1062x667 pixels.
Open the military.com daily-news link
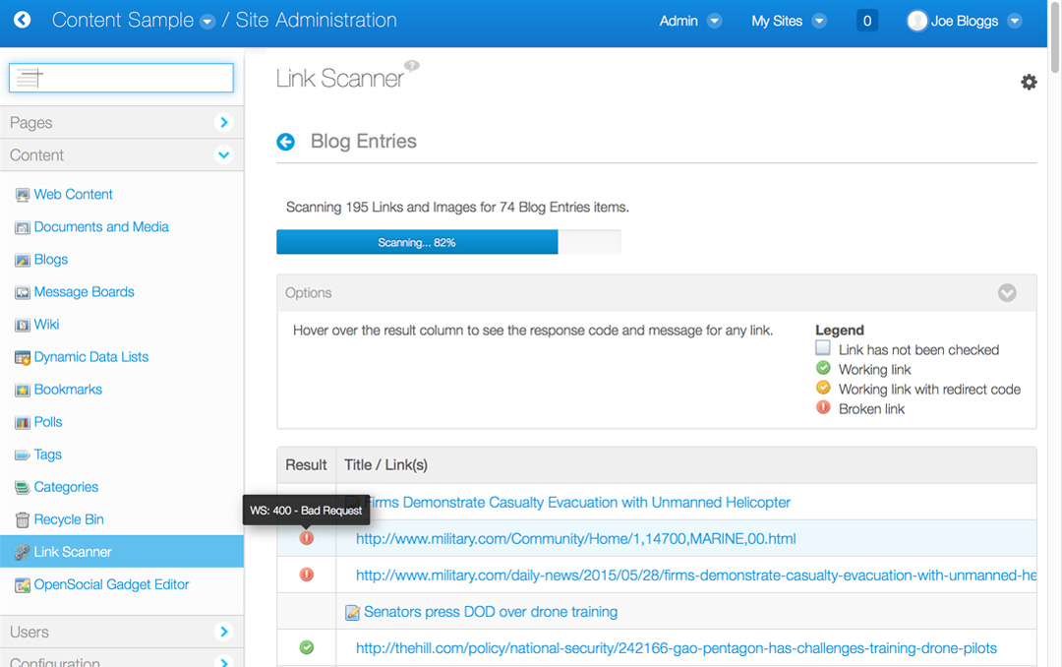coord(696,576)
